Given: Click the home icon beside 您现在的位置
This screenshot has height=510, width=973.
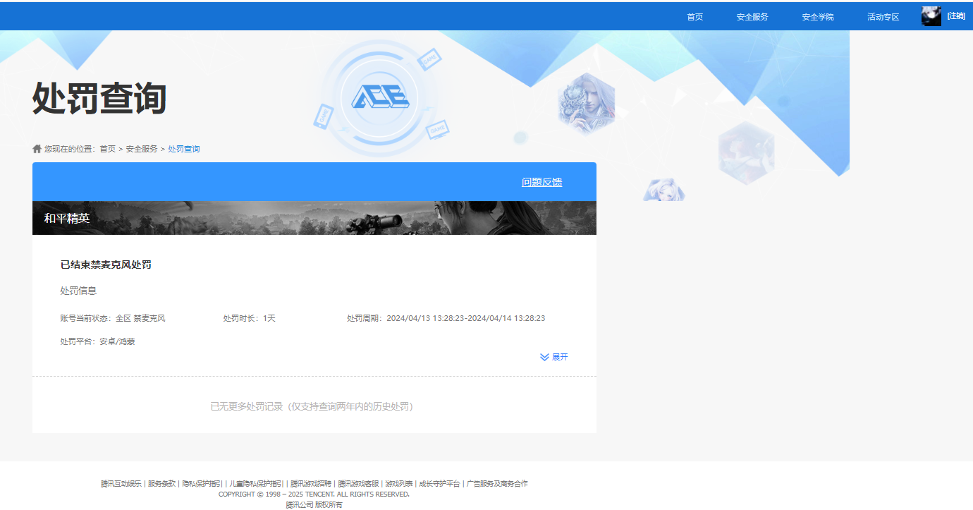Looking at the screenshot, I should pyautogui.click(x=37, y=149).
